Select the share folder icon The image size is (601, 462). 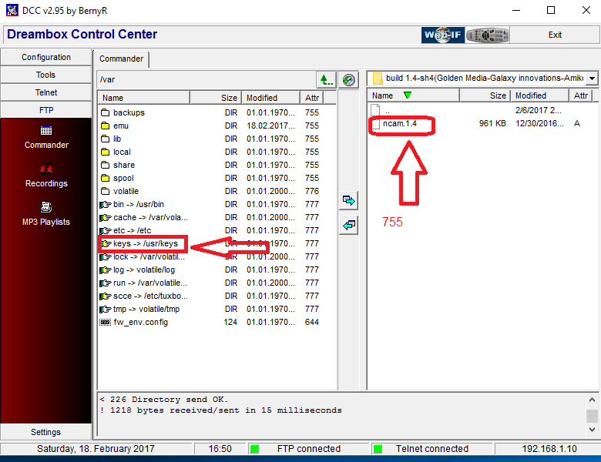(105, 165)
